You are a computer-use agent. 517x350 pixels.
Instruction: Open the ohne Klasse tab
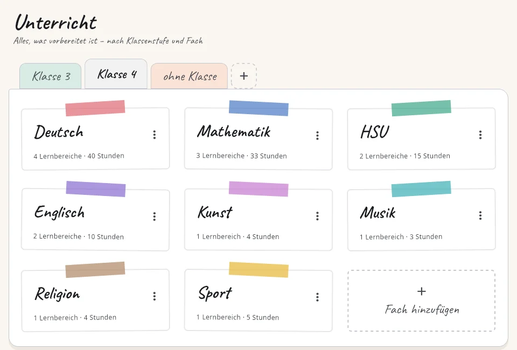tap(189, 76)
